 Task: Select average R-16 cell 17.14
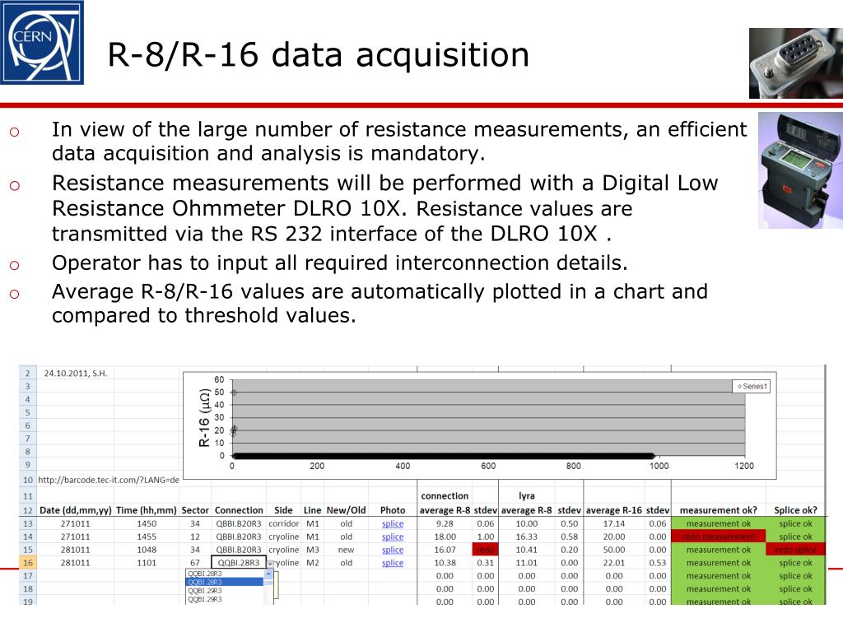click(614, 523)
